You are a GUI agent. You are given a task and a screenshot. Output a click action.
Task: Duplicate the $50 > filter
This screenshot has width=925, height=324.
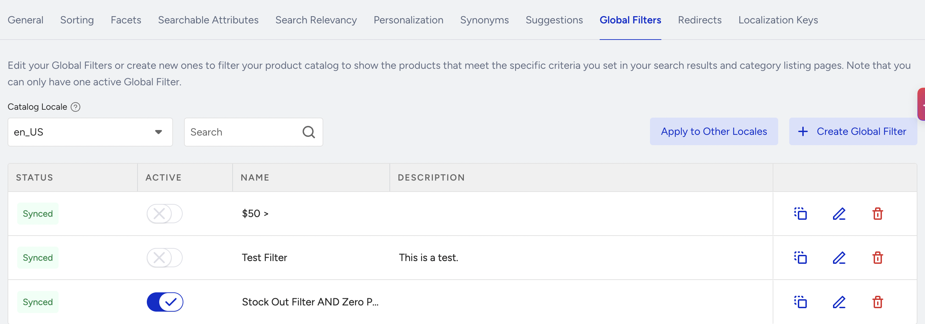[x=800, y=214]
